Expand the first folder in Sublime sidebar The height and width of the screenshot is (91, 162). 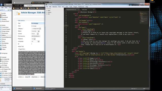47,10
